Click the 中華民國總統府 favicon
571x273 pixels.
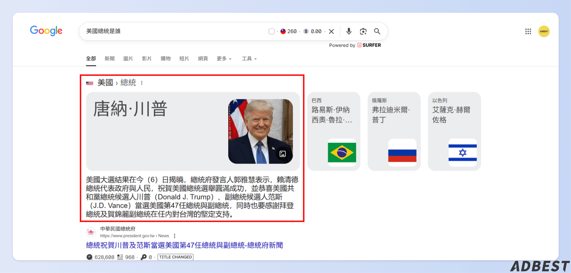[x=91, y=232]
